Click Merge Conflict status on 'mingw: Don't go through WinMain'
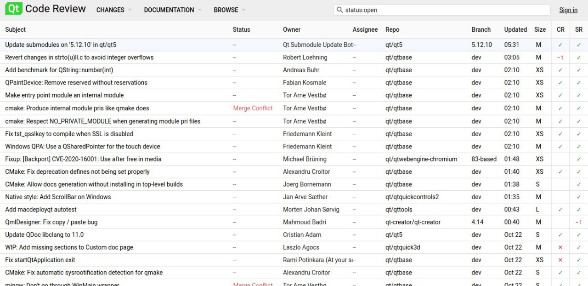Image resolution: width=588 pixels, height=286 pixels. (253, 284)
